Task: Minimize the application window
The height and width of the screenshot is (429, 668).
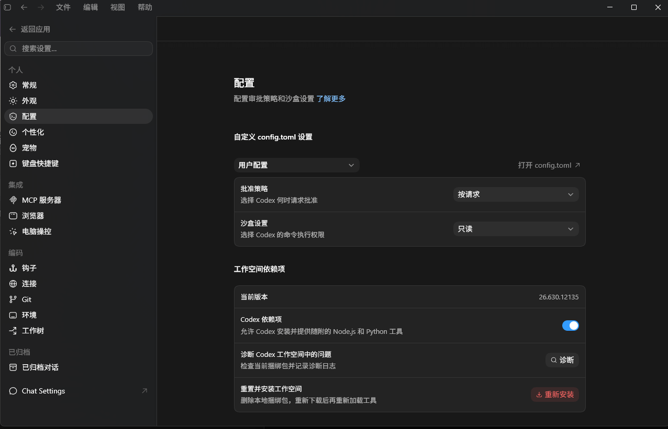Action: (610, 7)
